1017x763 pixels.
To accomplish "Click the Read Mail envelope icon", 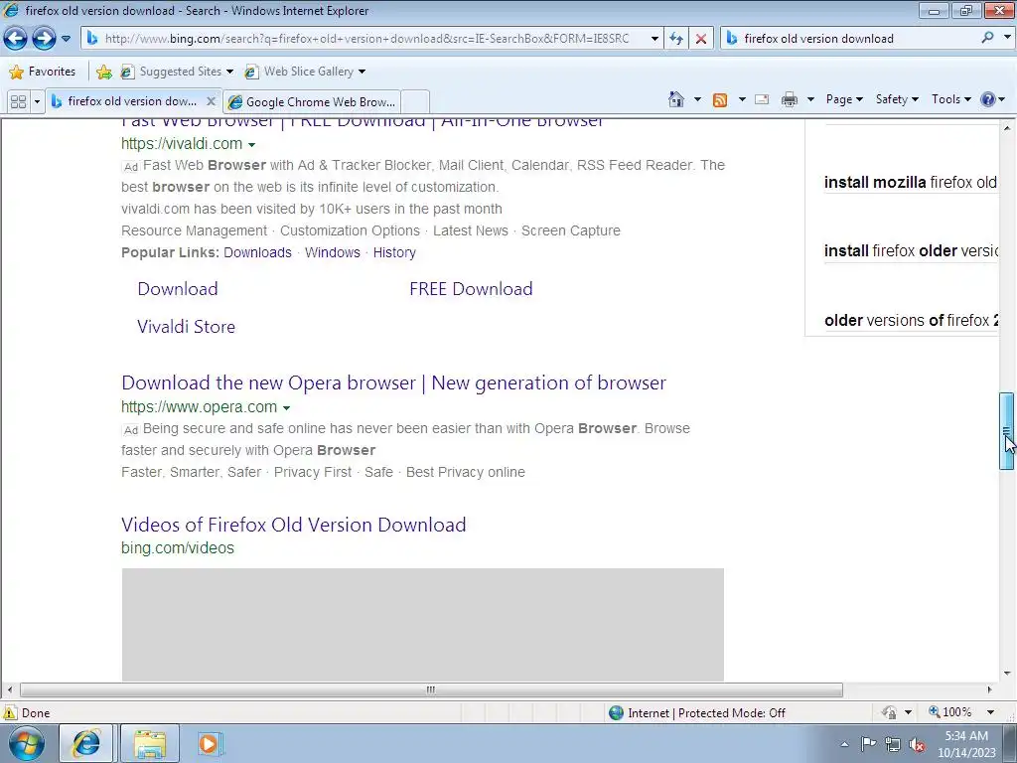I will [762, 99].
